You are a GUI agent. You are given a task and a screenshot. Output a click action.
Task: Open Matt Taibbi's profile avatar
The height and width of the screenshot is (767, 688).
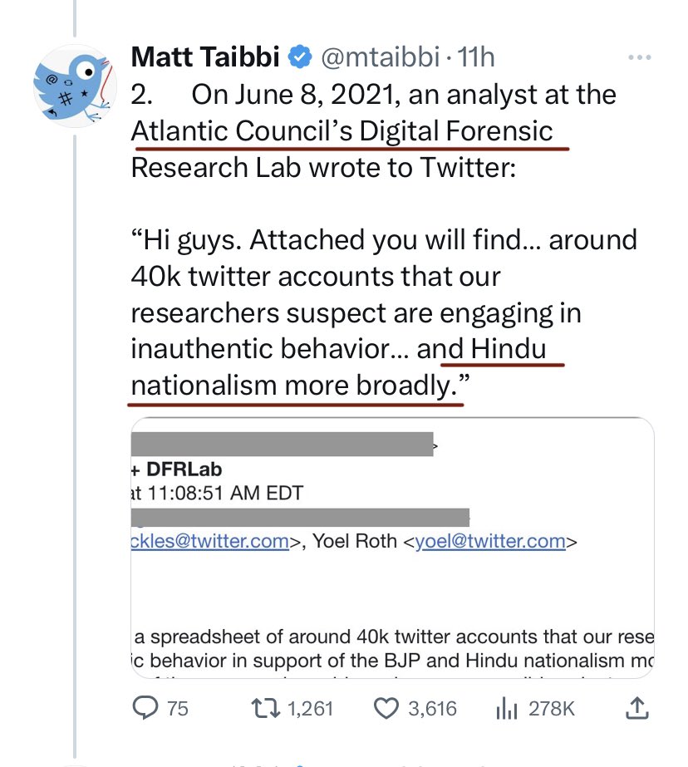pos(75,86)
